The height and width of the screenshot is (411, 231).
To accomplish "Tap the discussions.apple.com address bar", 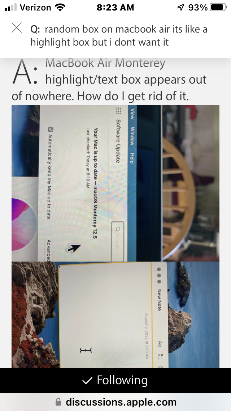I will pyautogui.click(x=115, y=402).
